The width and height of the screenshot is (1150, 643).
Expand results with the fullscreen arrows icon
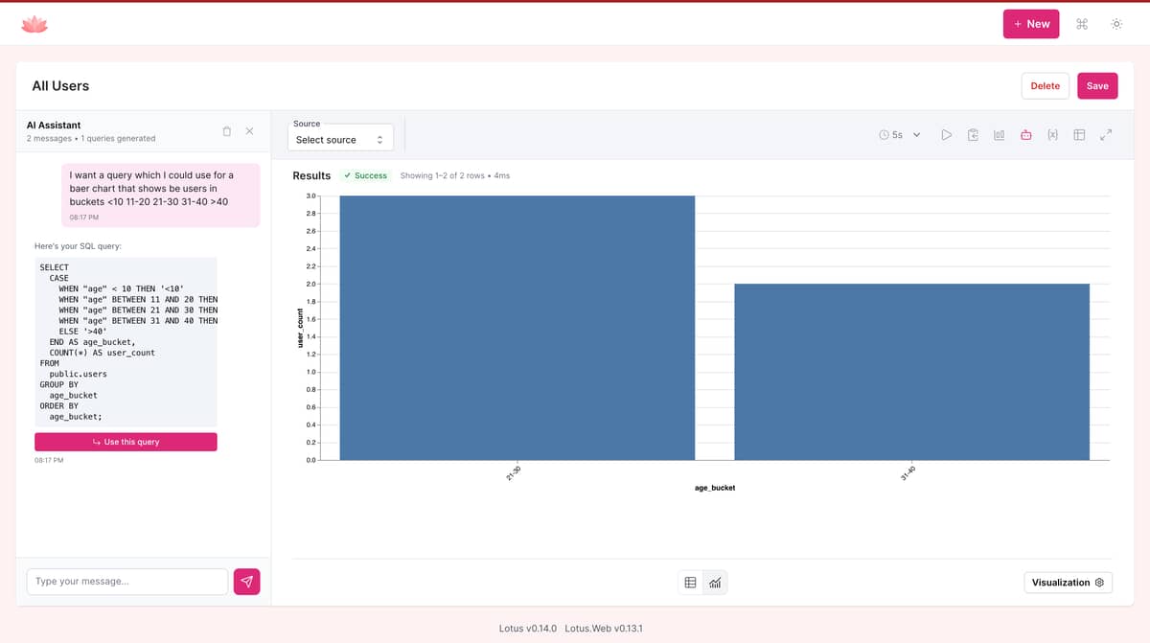coord(1106,135)
